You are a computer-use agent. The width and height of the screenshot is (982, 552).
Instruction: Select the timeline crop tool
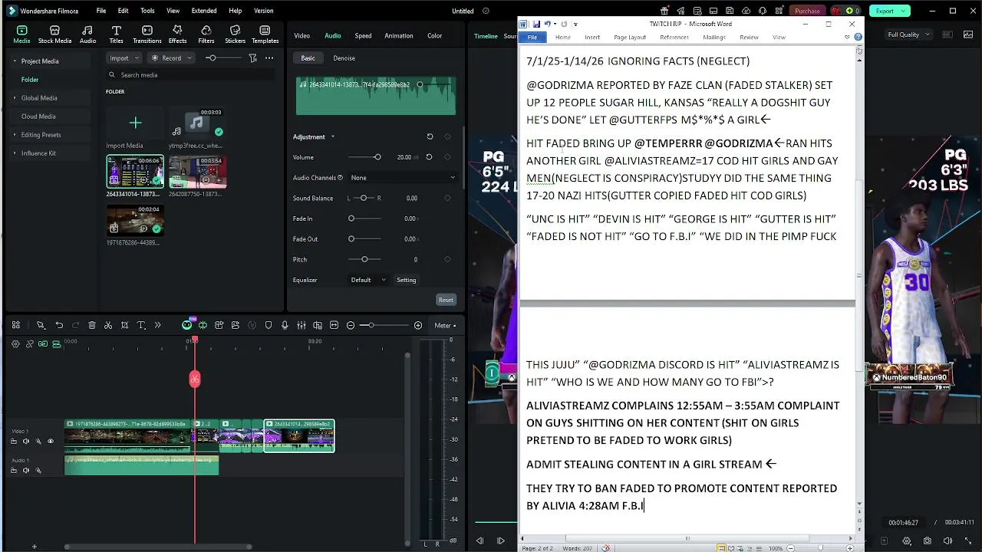(x=124, y=325)
